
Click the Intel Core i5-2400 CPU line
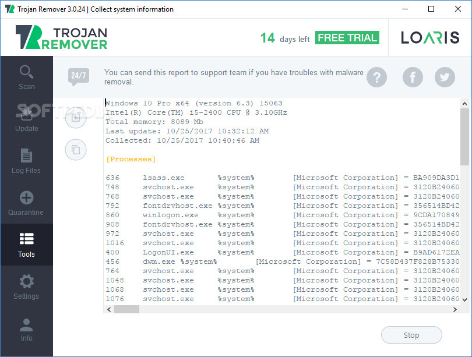tap(196, 112)
